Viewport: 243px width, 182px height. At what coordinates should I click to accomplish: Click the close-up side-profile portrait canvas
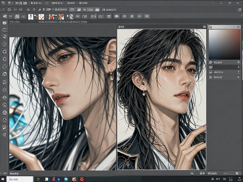click(x=63, y=104)
